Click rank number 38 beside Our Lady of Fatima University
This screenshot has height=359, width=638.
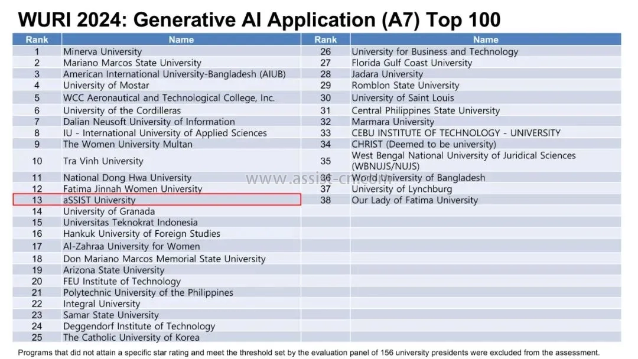pyautogui.click(x=325, y=200)
